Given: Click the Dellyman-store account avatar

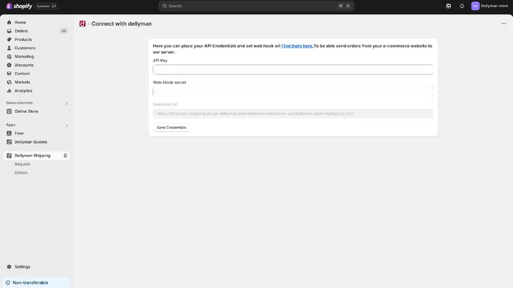Looking at the screenshot, I should pyautogui.click(x=475, y=6).
